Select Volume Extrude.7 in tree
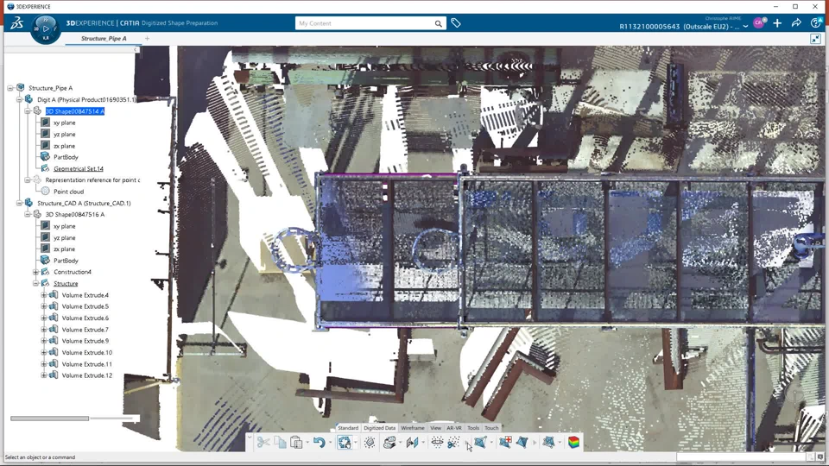This screenshot has height=466, width=829. (85, 330)
